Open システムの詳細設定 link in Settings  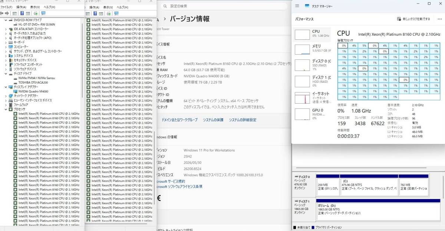tap(243, 120)
